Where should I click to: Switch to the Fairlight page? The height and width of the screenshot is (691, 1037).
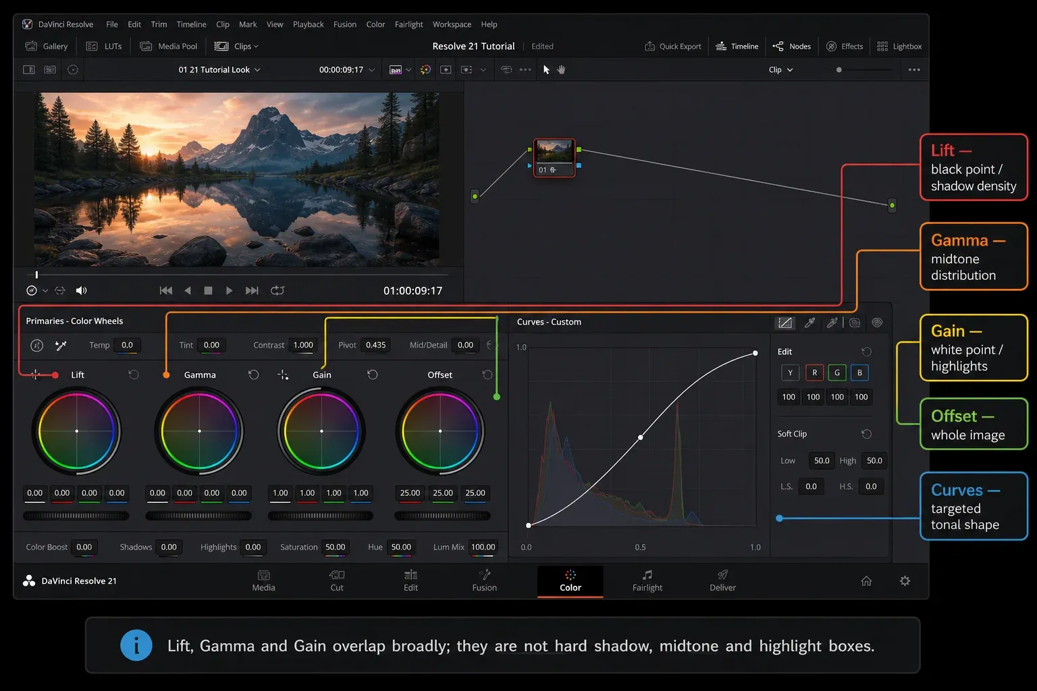[647, 580]
